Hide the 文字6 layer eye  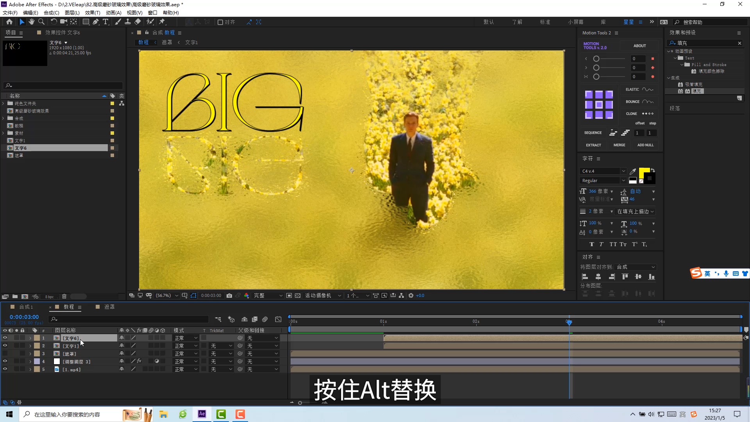pyautogui.click(x=5, y=338)
